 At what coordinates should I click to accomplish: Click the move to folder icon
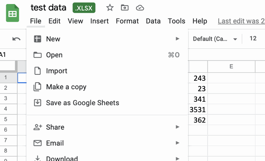pyautogui.click(x=125, y=8)
